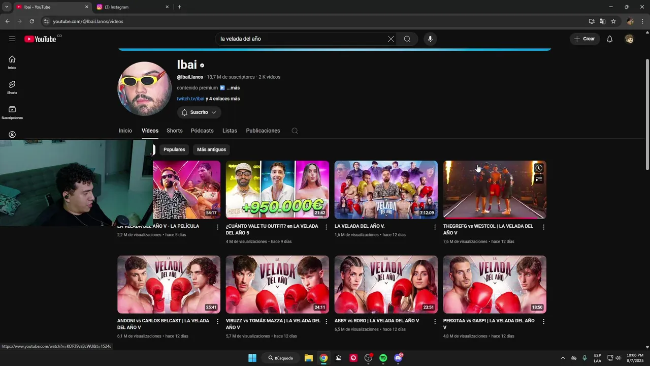650x366 pixels.
Task: Open options for LA VELADA DEL AÑO V. video
Action: (435, 227)
